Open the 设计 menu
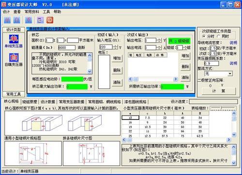 [6, 12]
